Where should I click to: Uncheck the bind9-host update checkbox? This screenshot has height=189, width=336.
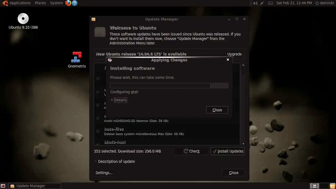pyautogui.click(x=98, y=144)
